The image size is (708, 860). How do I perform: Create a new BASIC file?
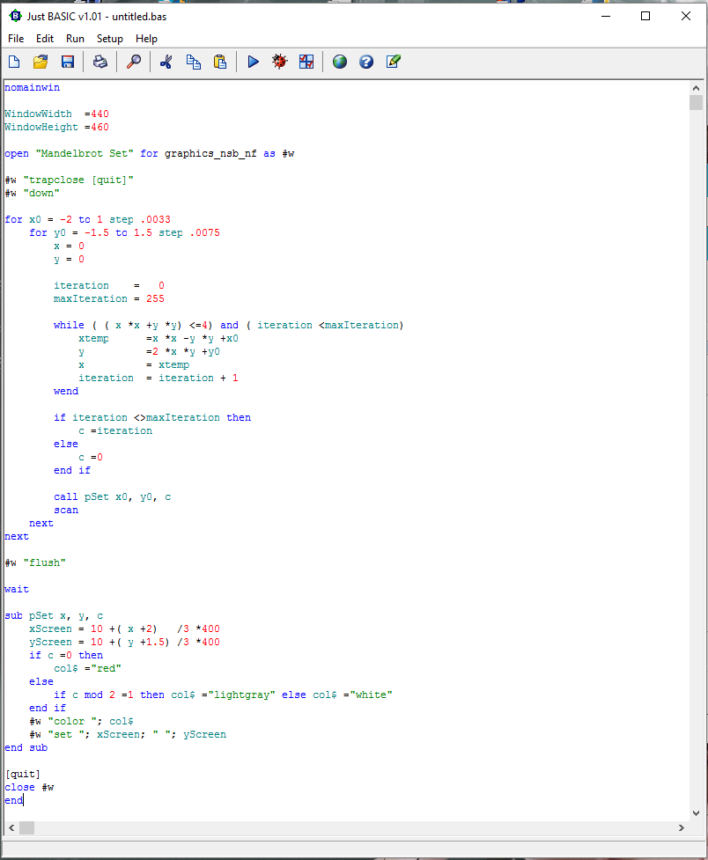(13, 61)
